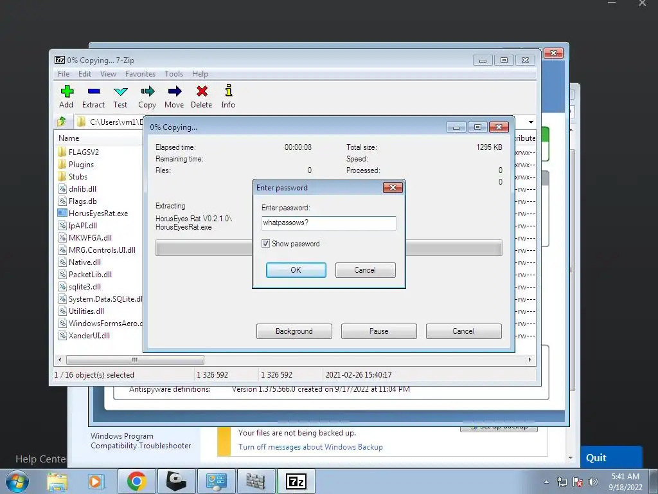This screenshot has height=494, width=658.
Task: Select HorusEyesRat.exe in the file list
Action: click(93, 214)
